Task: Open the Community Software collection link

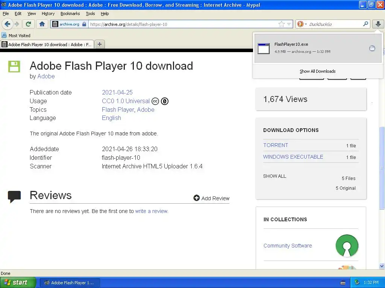Action: (288, 246)
